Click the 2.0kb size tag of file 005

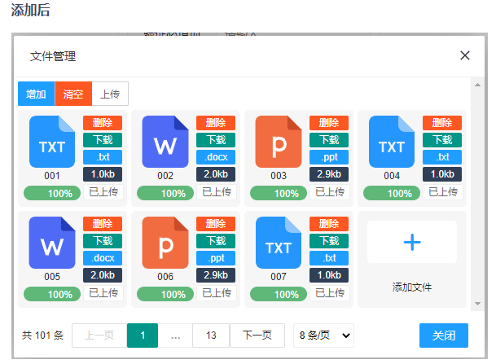tap(103, 275)
